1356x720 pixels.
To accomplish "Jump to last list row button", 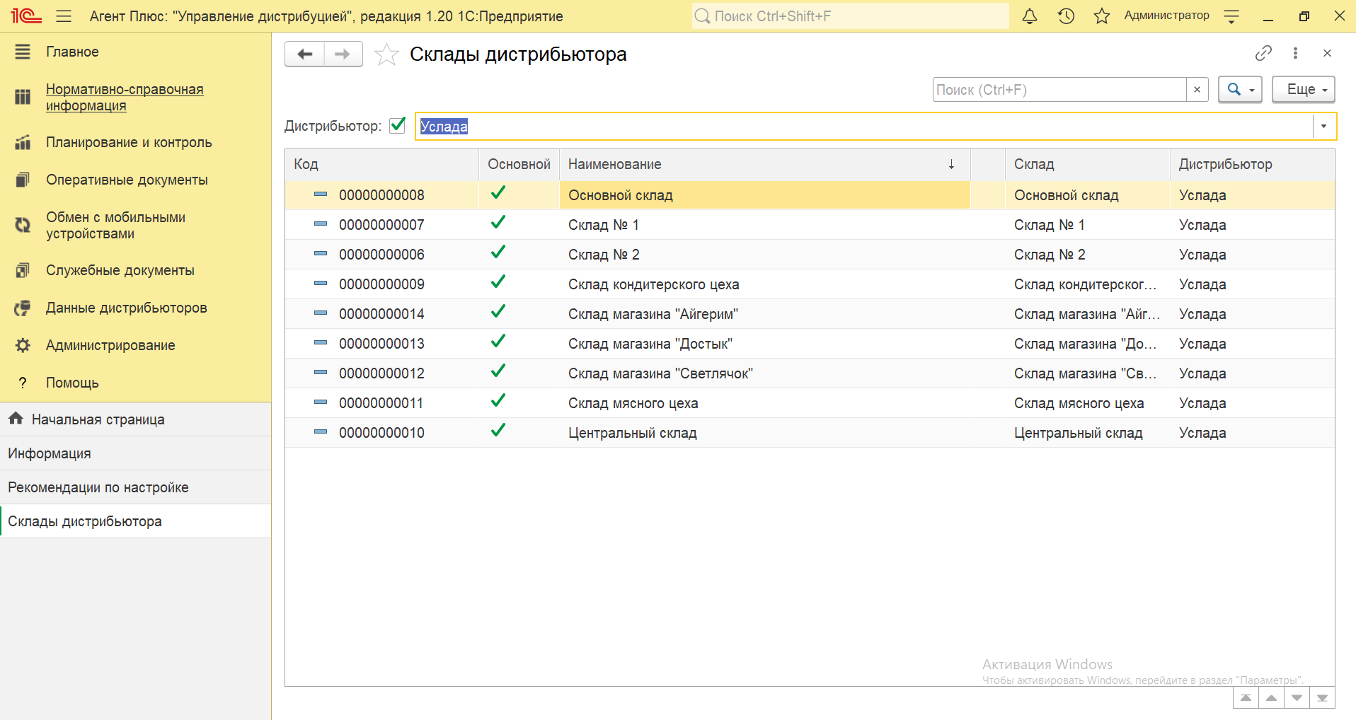I will (1322, 697).
